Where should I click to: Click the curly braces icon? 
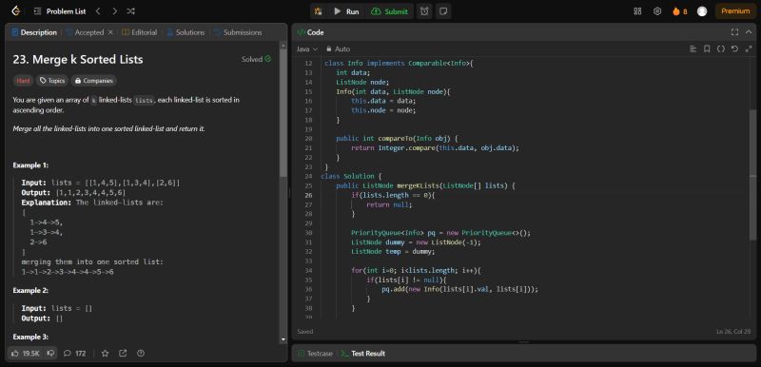click(721, 49)
